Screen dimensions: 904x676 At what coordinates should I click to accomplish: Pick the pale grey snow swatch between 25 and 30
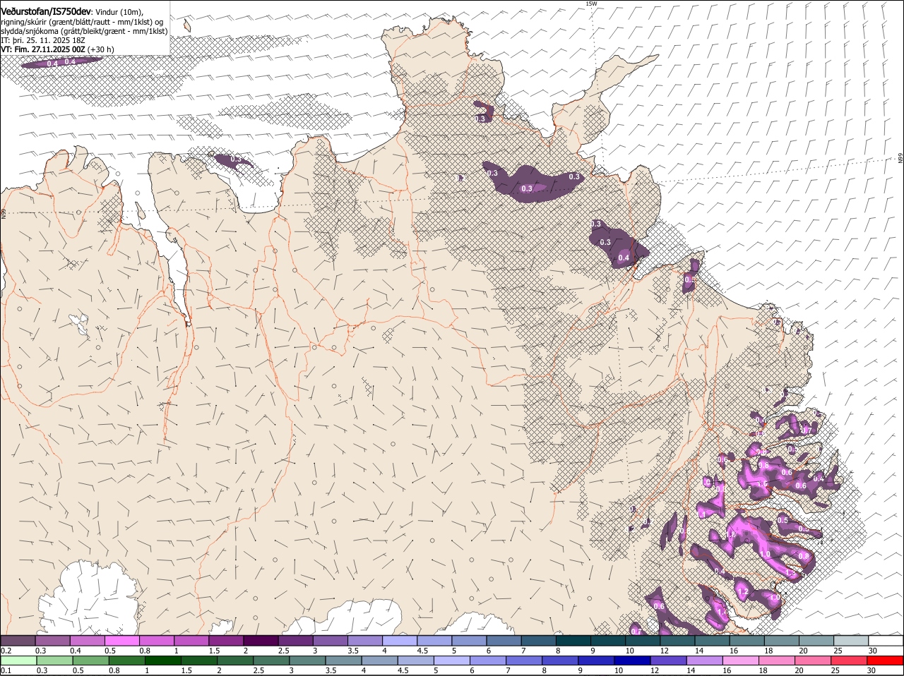click(850, 641)
